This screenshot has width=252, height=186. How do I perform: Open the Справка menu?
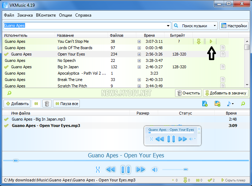[83, 15]
